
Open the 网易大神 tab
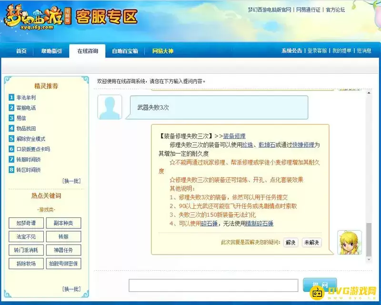click(x=162, y=51)
